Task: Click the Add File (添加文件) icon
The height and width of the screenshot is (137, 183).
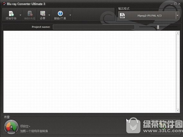Action: tap(11, 14)
